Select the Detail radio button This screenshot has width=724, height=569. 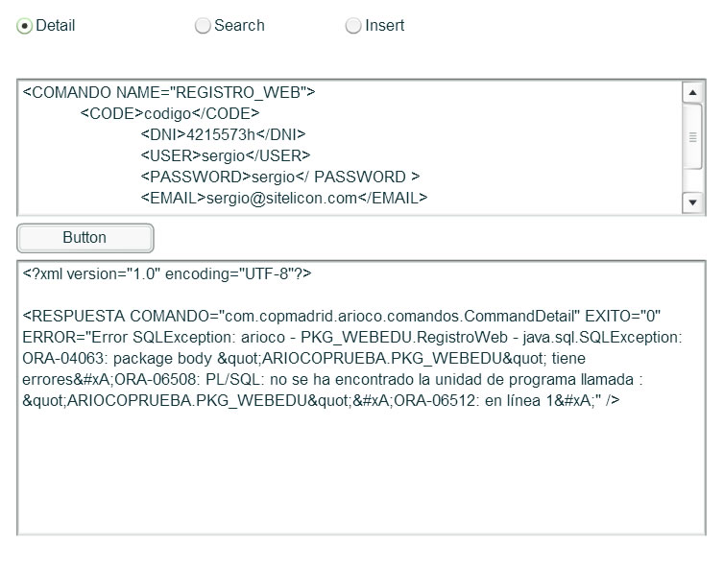[24, 26]
